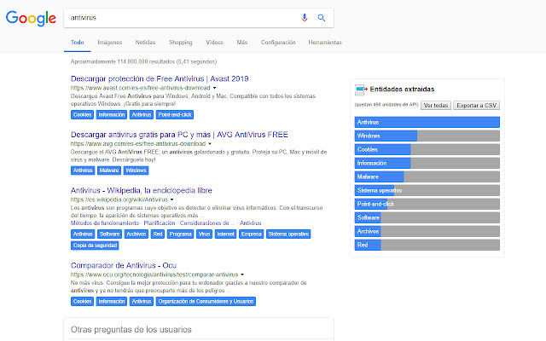
Task: Open the Comparador de Antivirus - Ocu link
Action: (131, 266)
